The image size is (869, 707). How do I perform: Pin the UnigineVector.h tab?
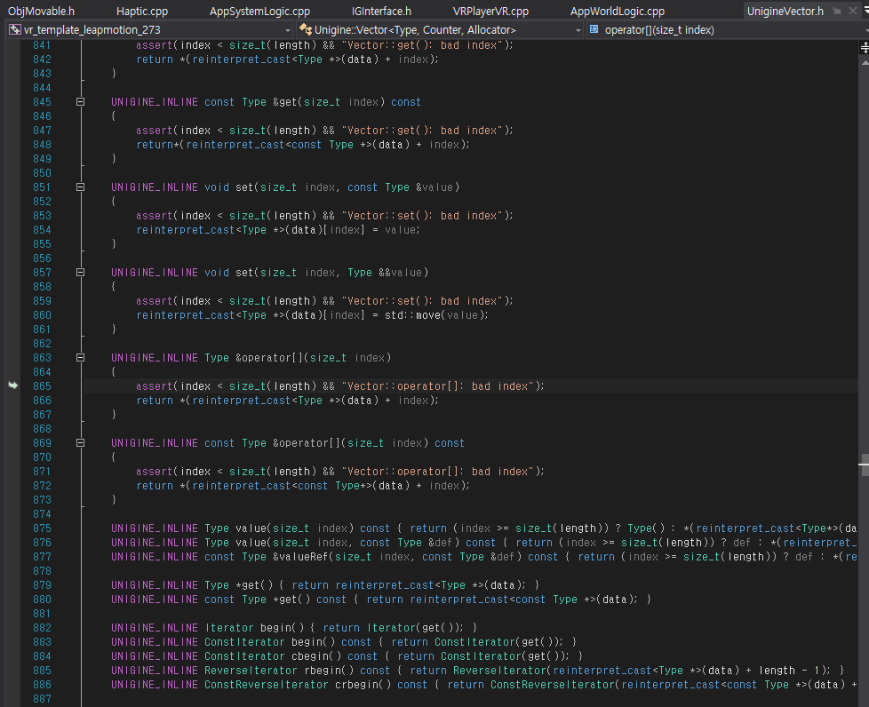click(837, 12)
